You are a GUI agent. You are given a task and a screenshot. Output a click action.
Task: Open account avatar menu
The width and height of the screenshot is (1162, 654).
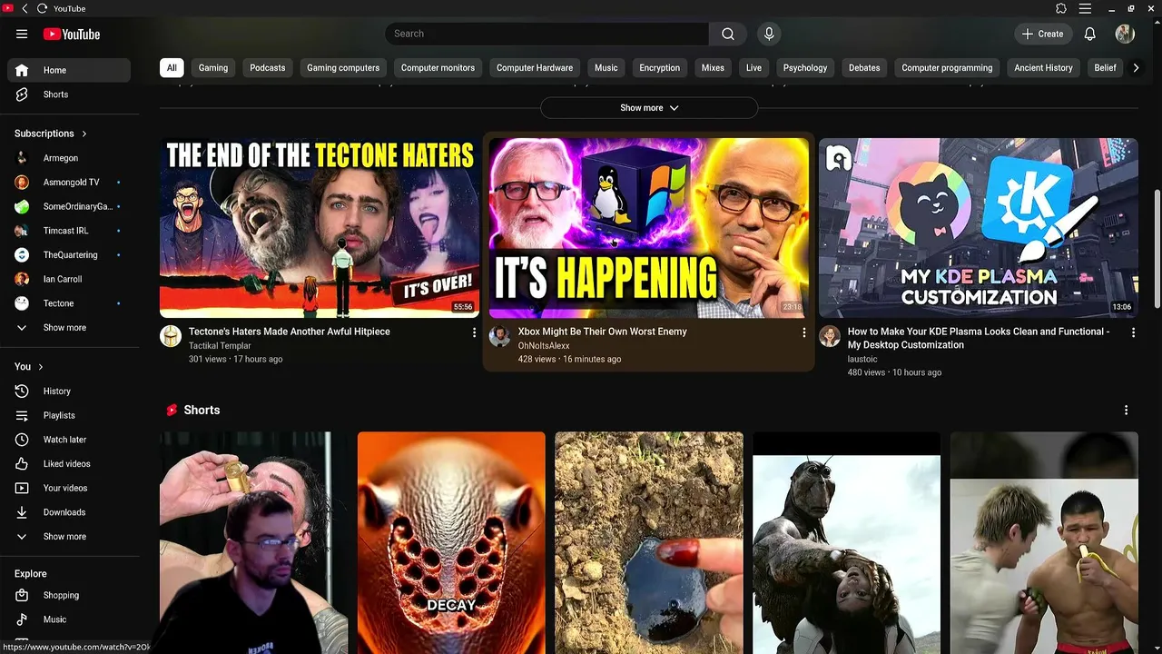(1125, 34)
